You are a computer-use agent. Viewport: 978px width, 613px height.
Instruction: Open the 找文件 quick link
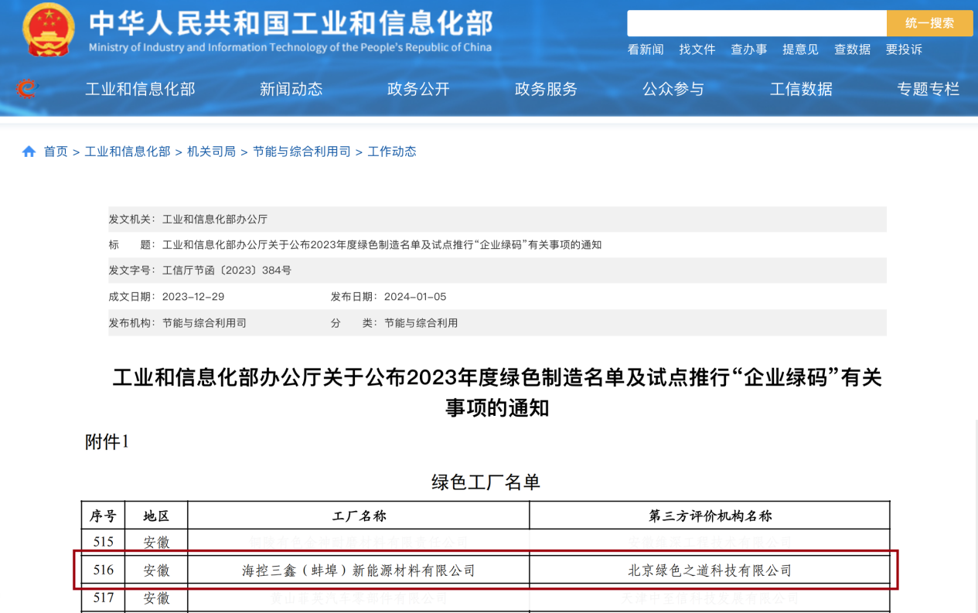point(697,49)
